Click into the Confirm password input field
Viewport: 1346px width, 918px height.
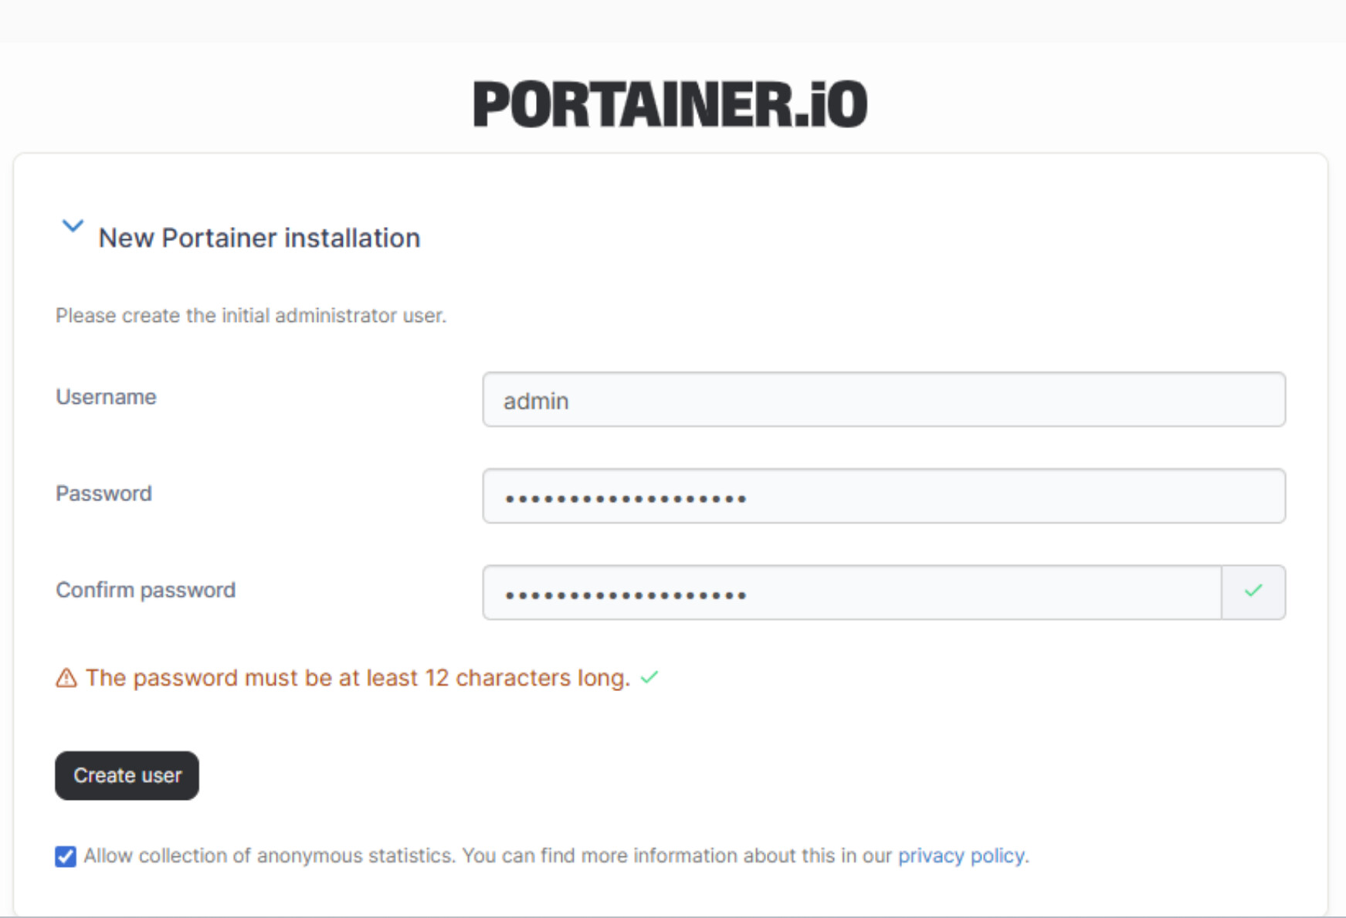(852, 592)
